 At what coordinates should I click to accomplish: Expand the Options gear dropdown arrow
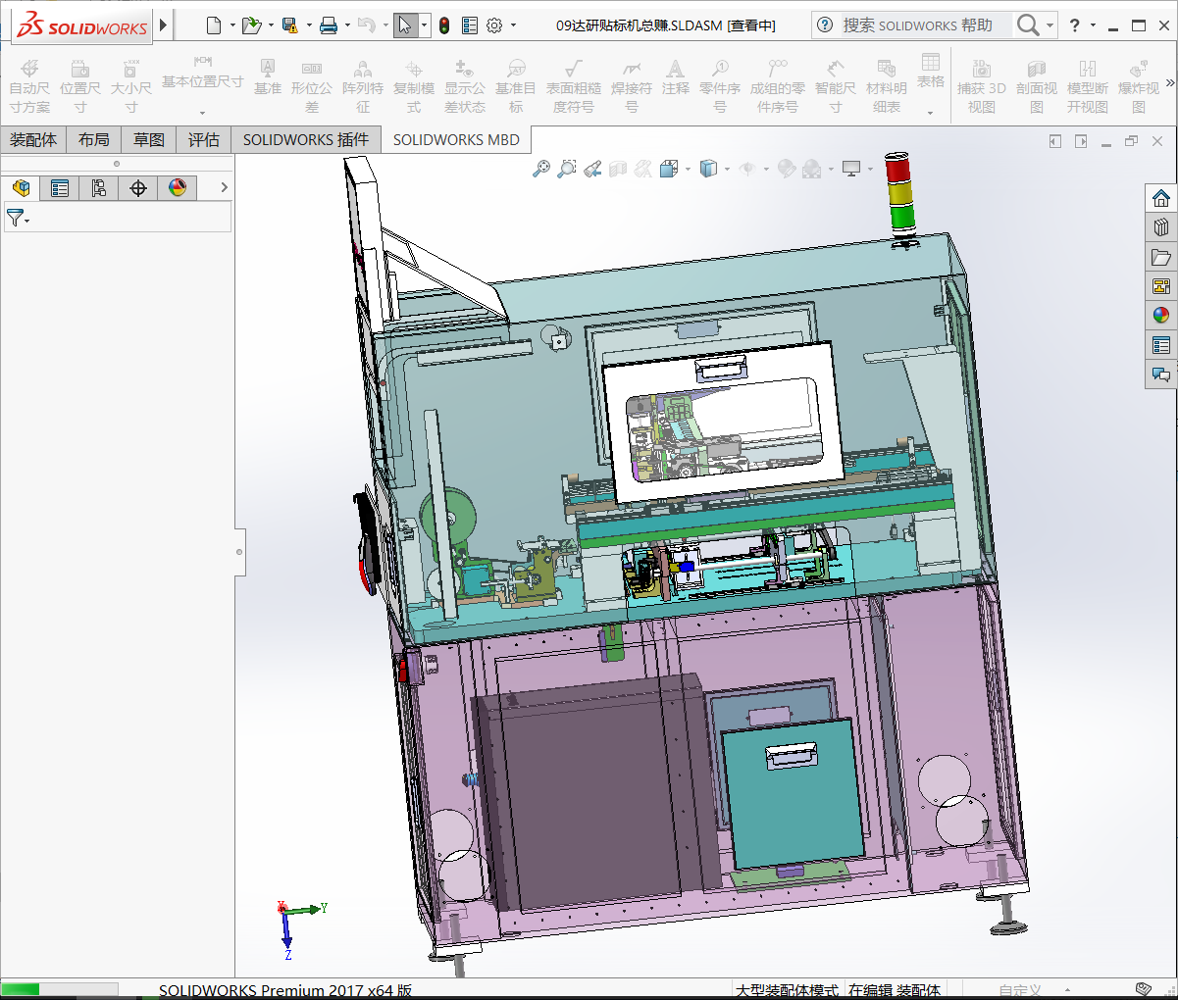pos(513,25)
